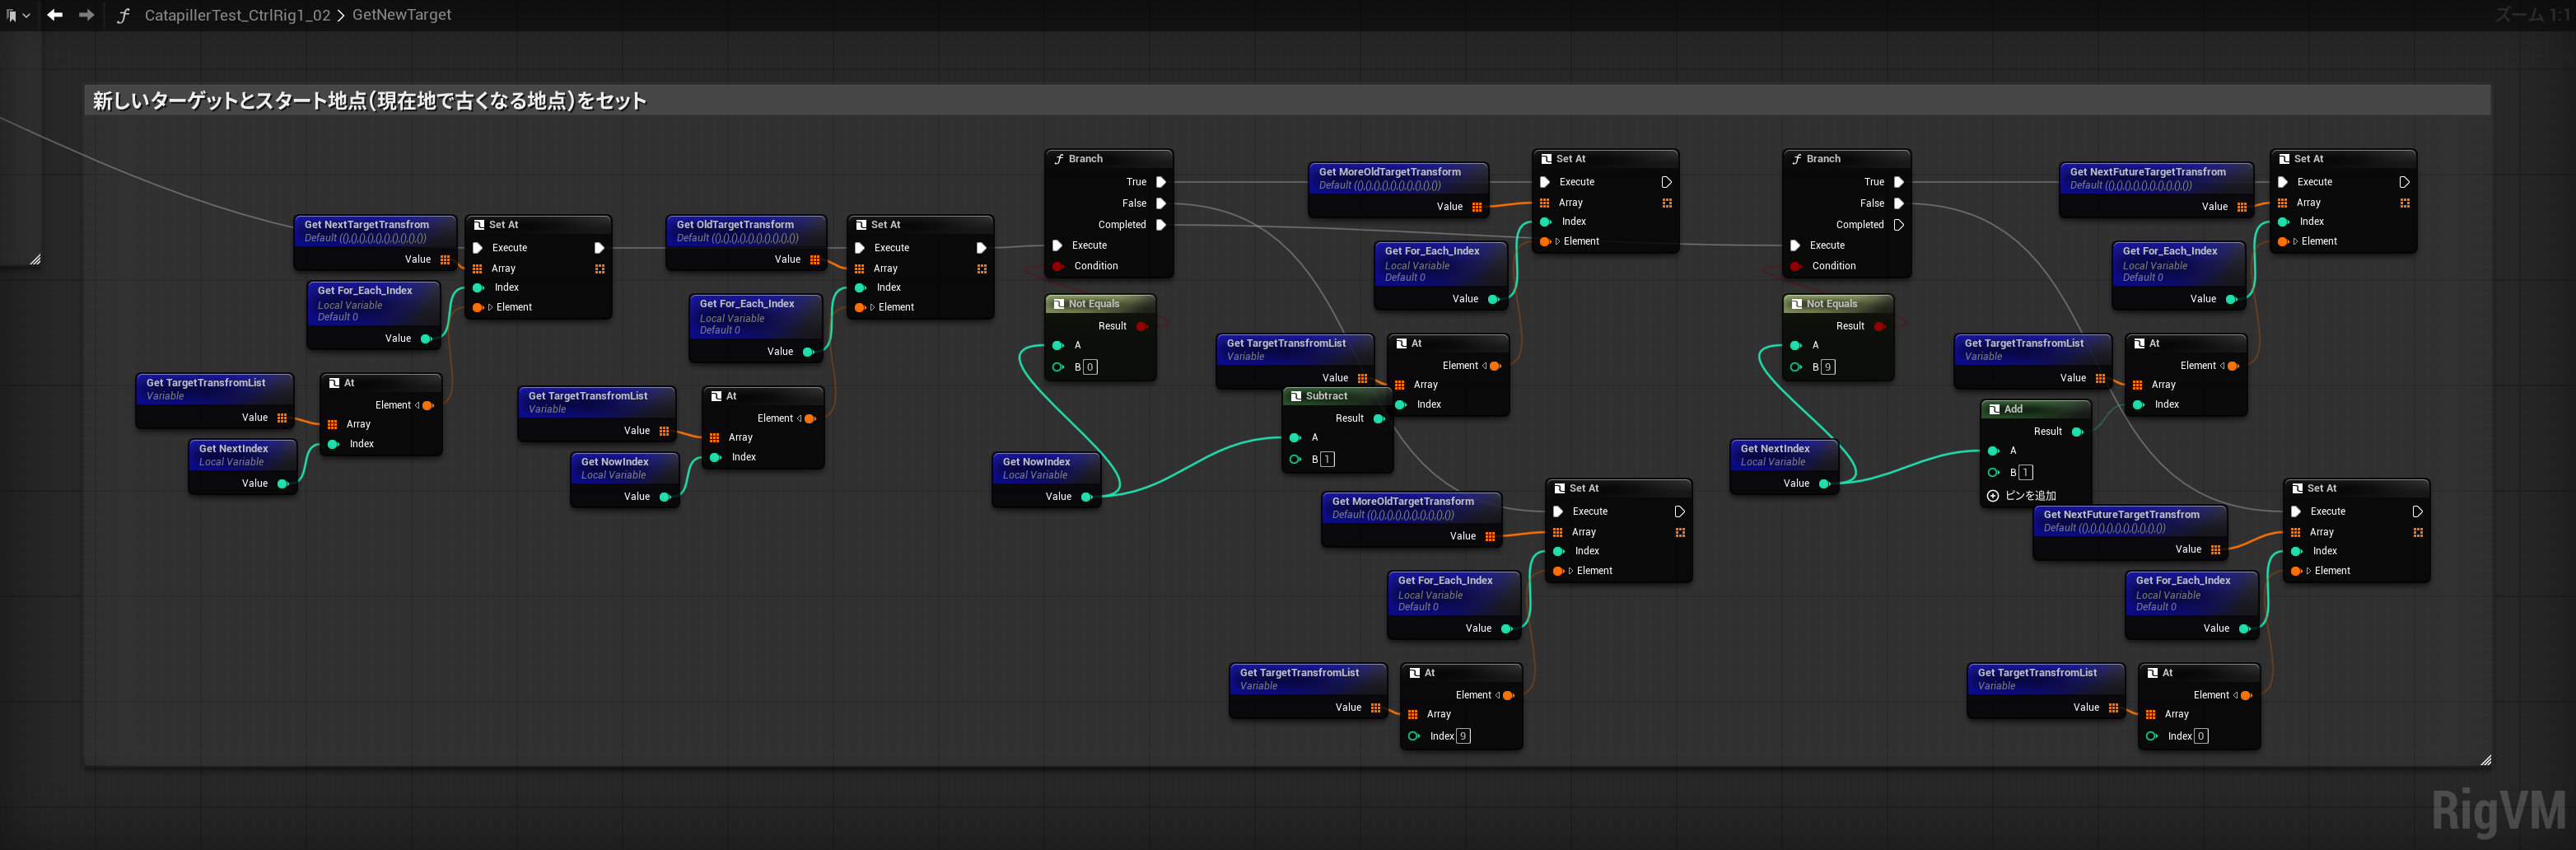
Task: Click the function icon before the breadcrumb
Action: coord(123,15)
